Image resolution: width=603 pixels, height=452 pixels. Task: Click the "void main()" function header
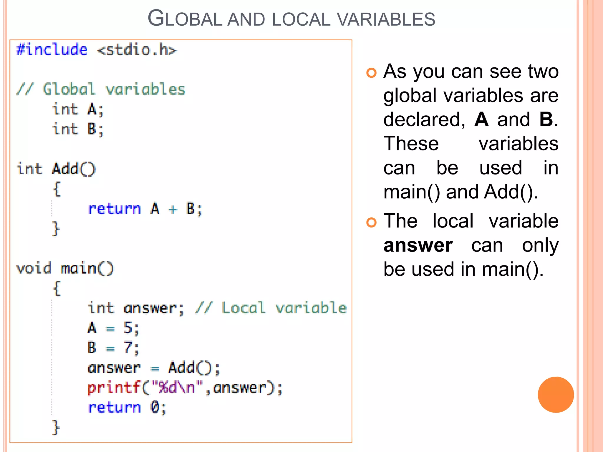[x=65, y=268]
